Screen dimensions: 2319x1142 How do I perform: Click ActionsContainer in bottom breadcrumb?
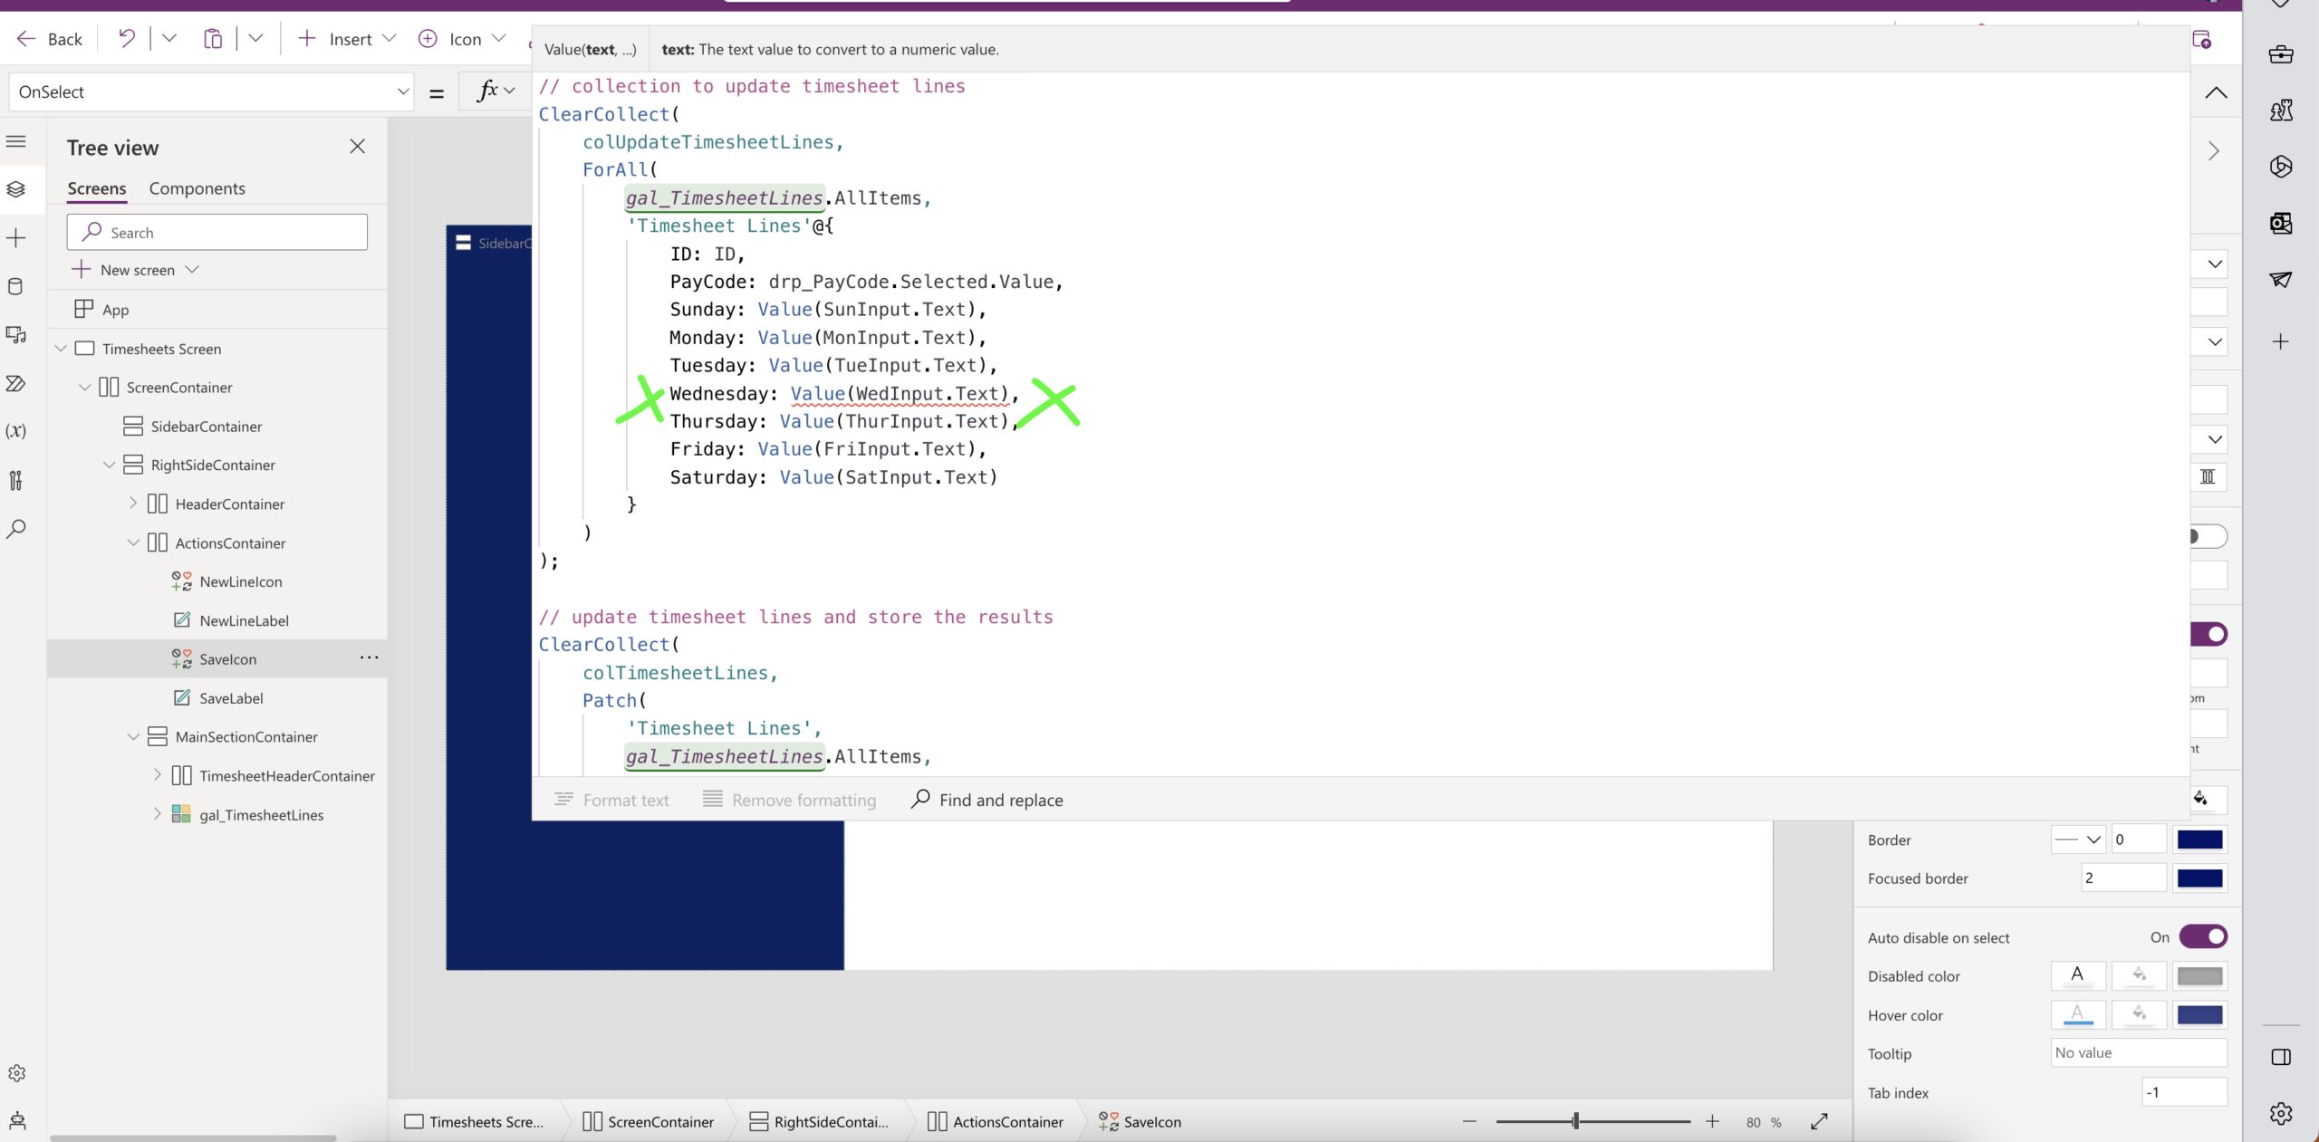coord(996,1121)
